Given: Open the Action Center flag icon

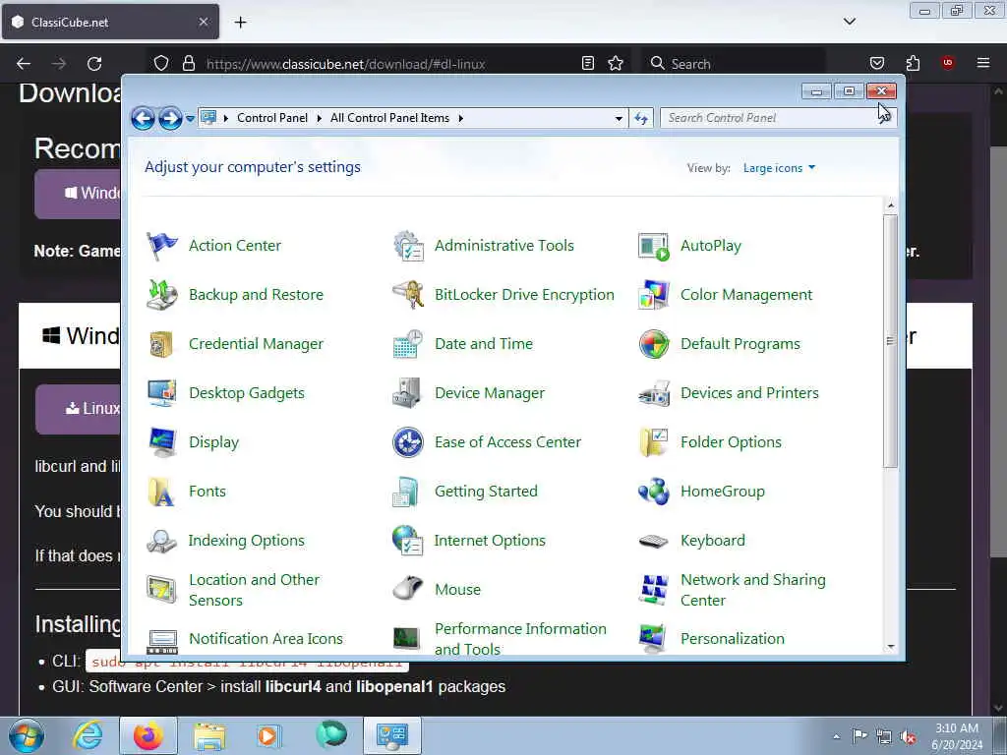Looking at the screenshot, I should (x=162, y=246).
